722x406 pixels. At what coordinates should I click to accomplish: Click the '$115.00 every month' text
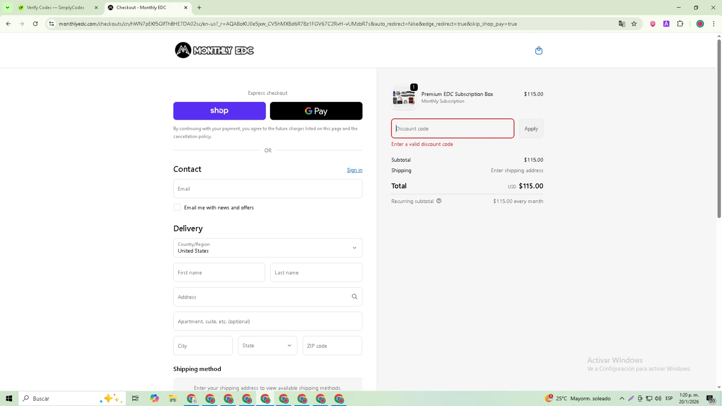click(x=518, y=201)
